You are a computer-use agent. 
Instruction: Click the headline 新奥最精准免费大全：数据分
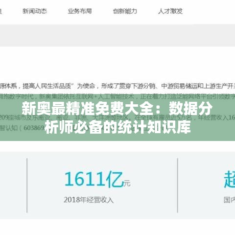coord(117,109)
